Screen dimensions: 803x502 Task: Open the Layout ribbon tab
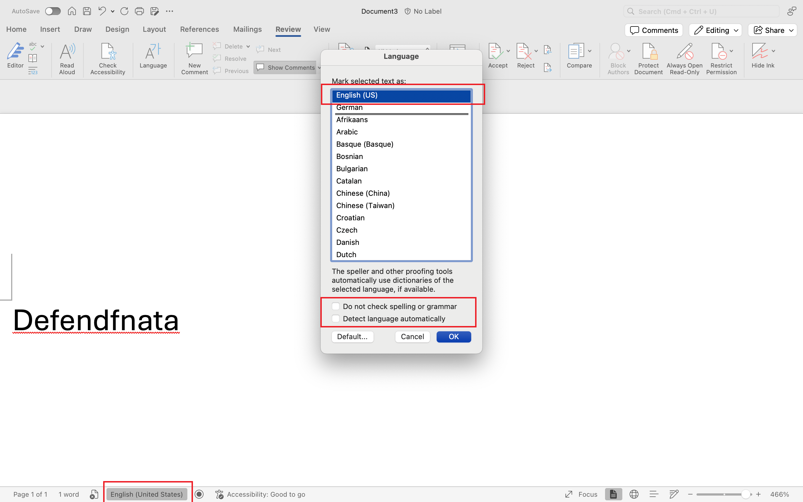[x=154, y=29]
